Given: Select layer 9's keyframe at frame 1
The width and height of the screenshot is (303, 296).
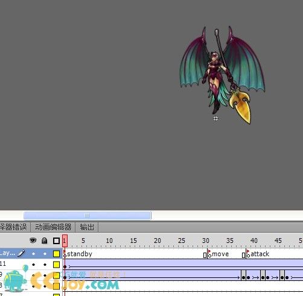Looking at the screenshot, I should click(x=65, y=277).
